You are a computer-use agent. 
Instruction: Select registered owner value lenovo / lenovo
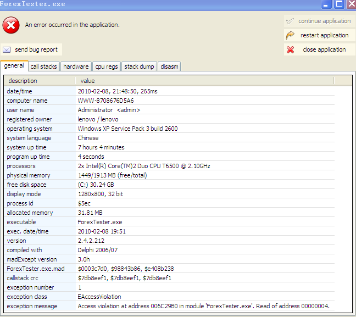[x=98, y=119]
